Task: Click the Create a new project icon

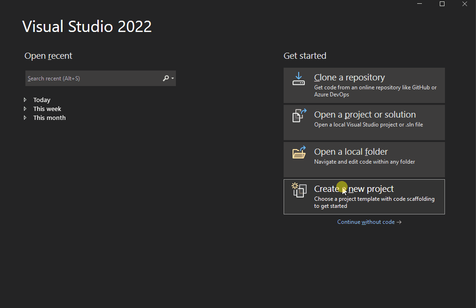Action: (299, 190)
